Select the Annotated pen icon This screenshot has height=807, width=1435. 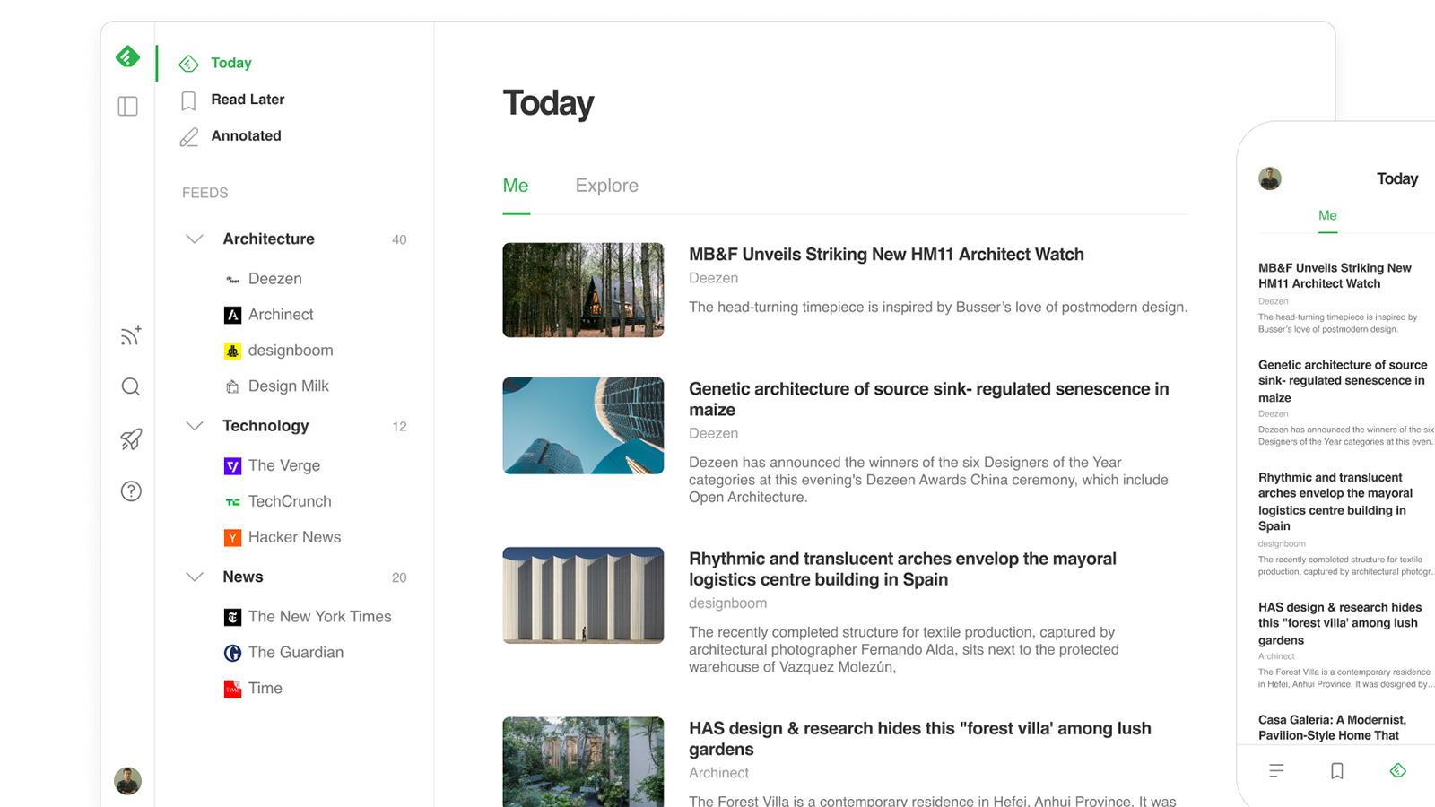(x=188, y=135)
